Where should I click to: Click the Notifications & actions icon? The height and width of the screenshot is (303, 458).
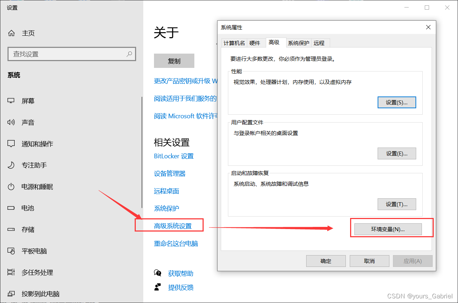tap(11, 144)
